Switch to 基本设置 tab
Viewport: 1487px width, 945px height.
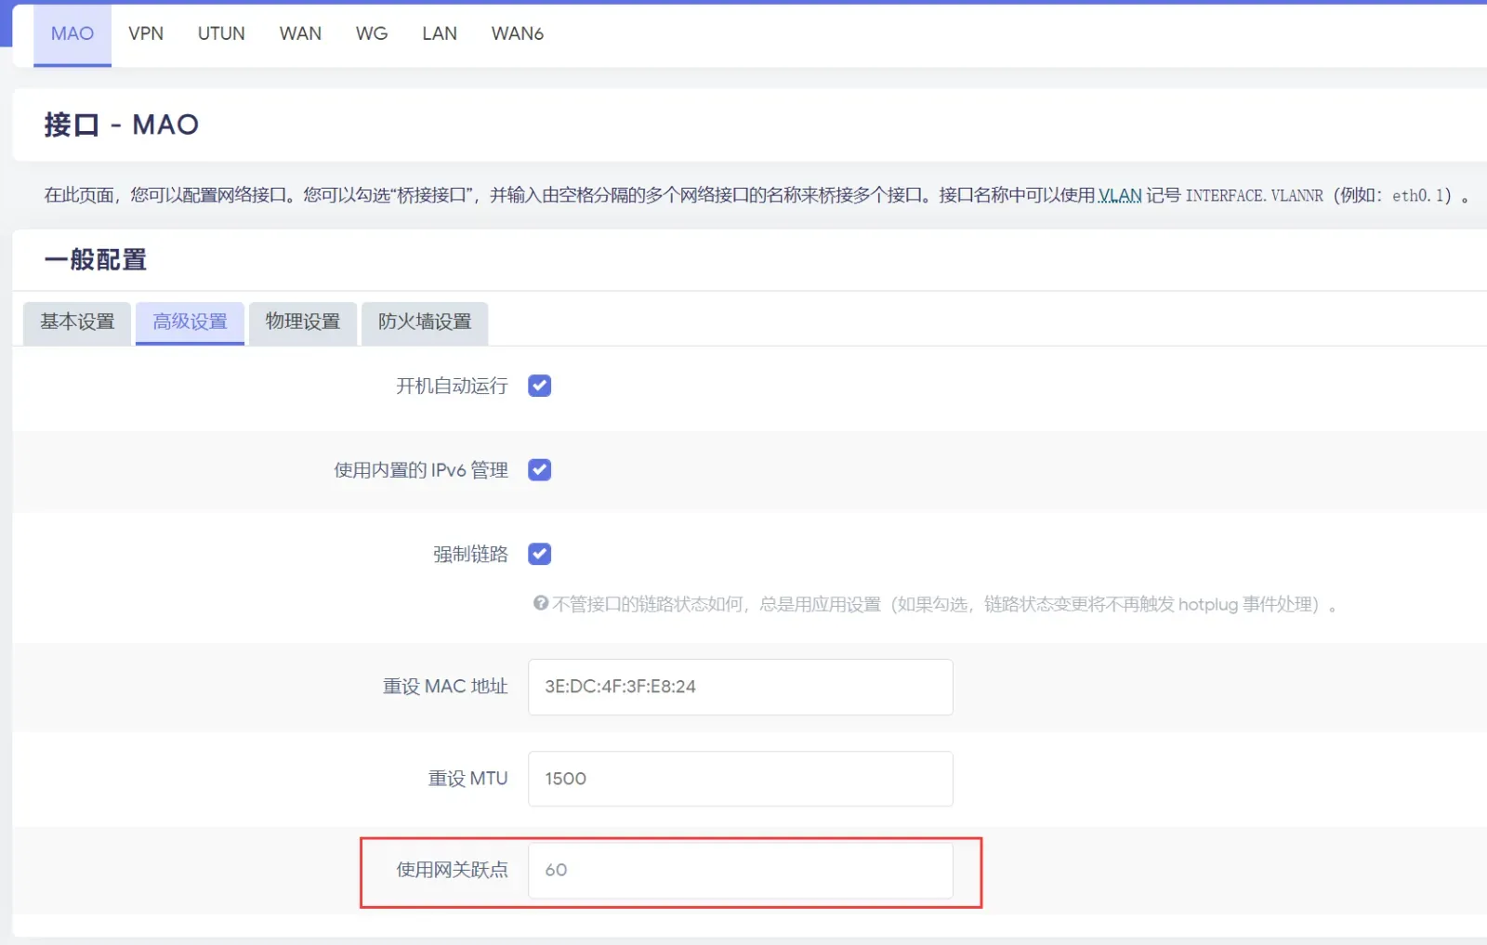(77, 322)
